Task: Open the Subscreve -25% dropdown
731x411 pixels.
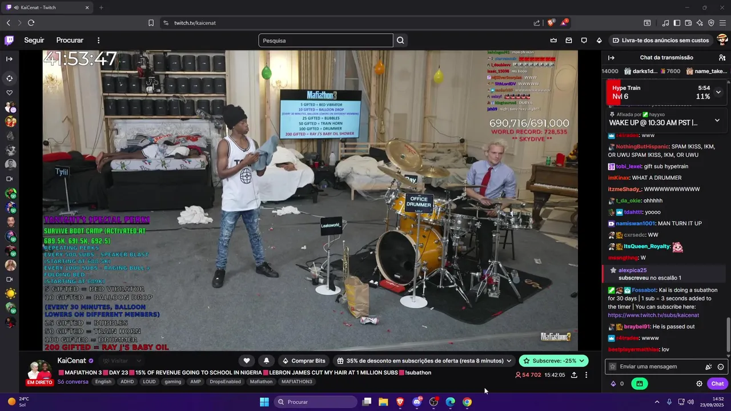Action: pyautogui.click(x=554, y=361)
